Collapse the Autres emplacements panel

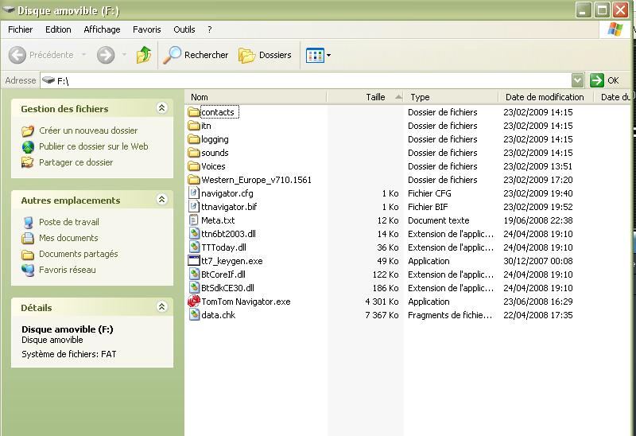click(x=162, y=200)
